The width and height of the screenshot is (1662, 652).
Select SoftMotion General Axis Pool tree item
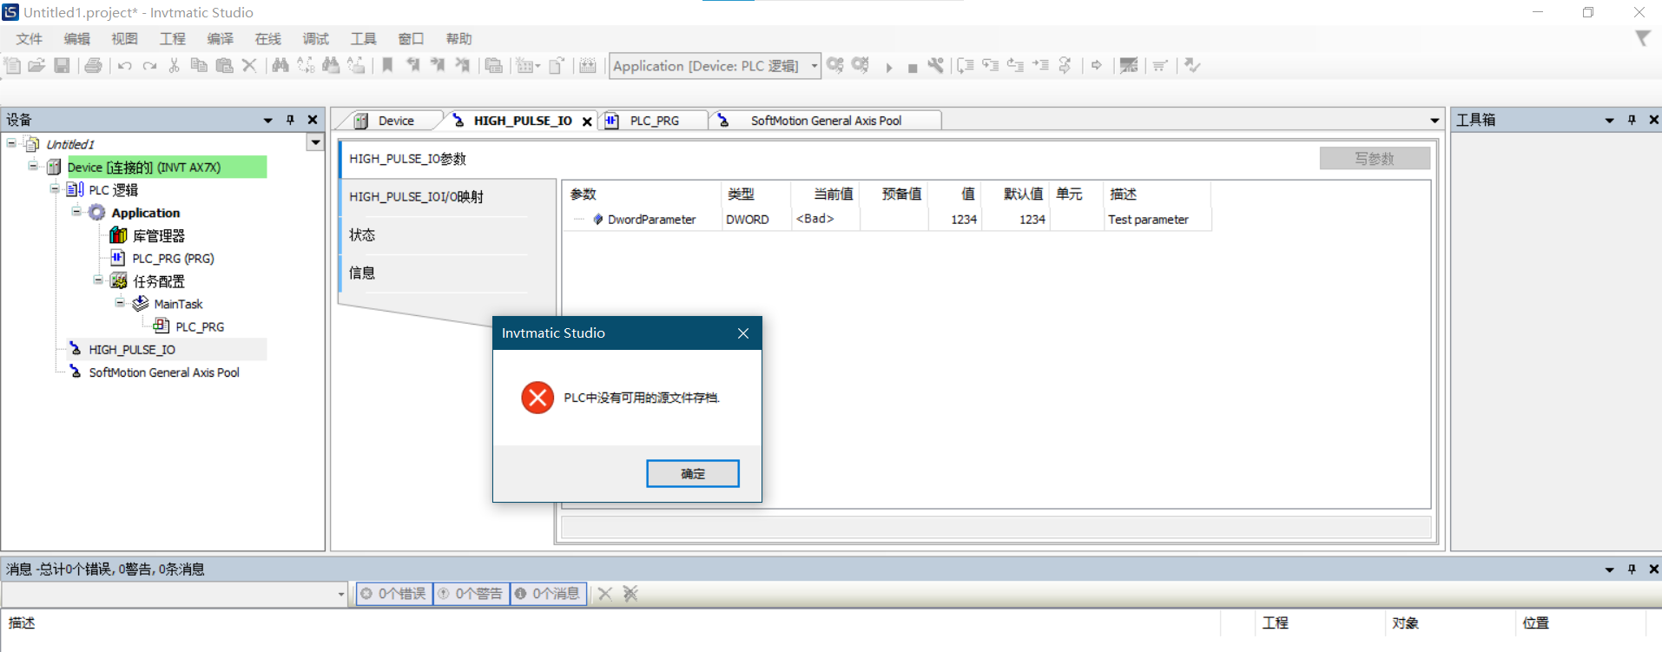[x=163, y=372]
